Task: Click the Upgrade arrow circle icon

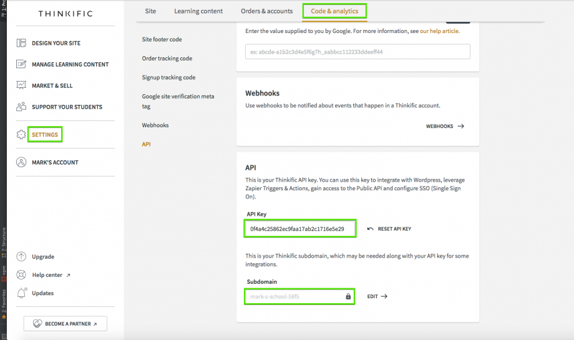Action: pos(21,256)
